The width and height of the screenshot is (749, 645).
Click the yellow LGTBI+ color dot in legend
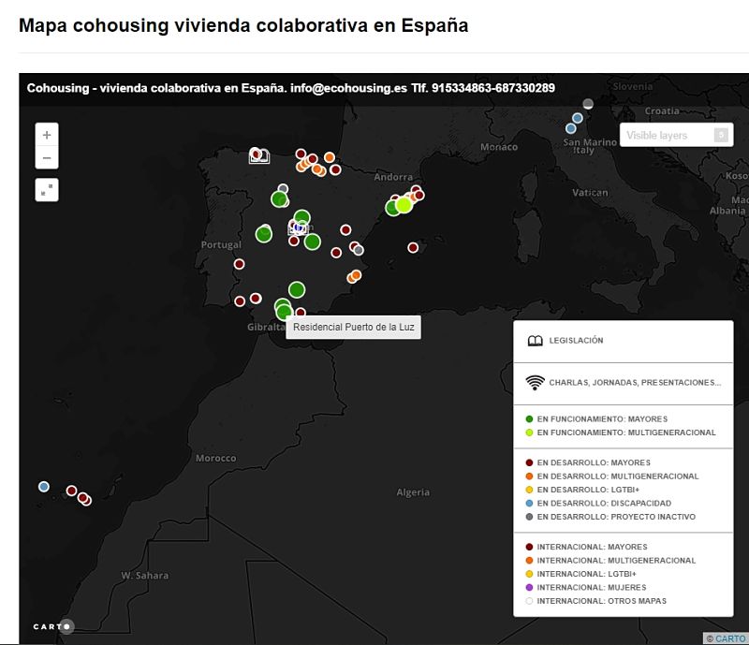(x=529, y=489)
